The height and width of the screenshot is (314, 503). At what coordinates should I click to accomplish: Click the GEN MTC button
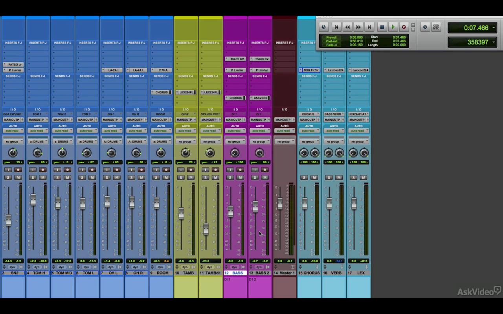point(436,27)
